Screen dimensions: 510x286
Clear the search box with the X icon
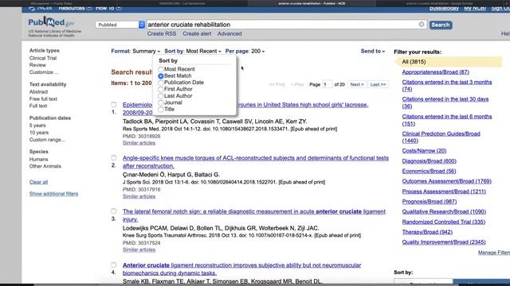coord(422,25)
